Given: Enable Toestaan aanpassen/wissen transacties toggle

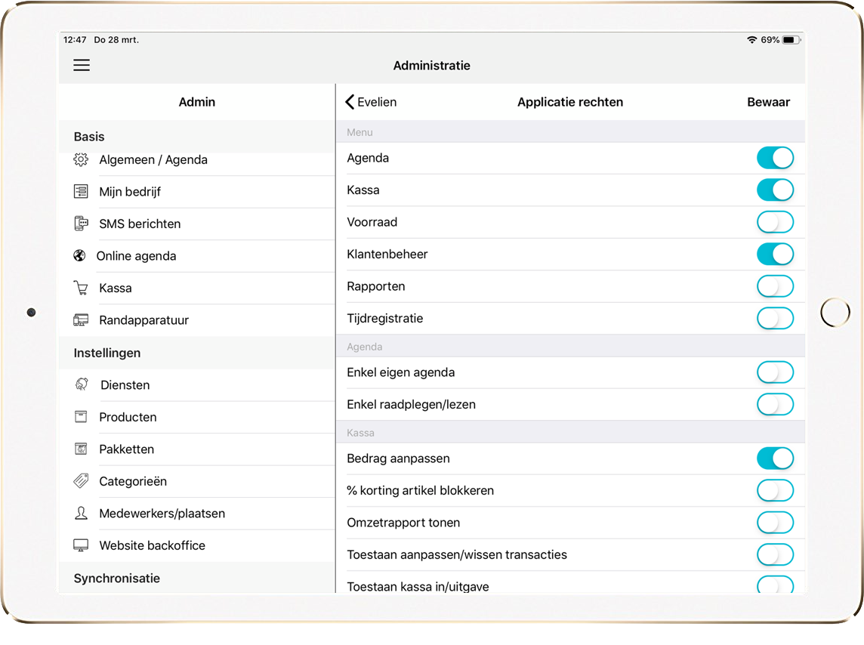Looking at the screenshot, I should tap(775, 554).
